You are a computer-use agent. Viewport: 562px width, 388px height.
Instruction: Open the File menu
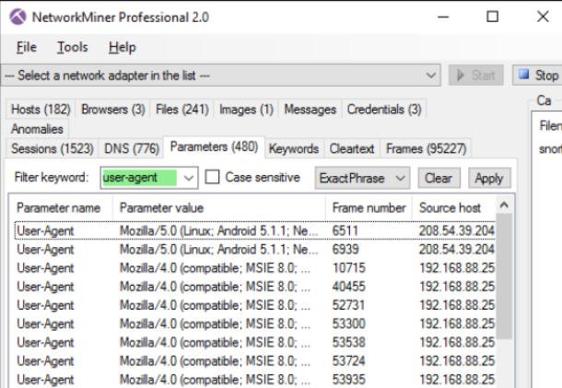(x=27, y=47)
